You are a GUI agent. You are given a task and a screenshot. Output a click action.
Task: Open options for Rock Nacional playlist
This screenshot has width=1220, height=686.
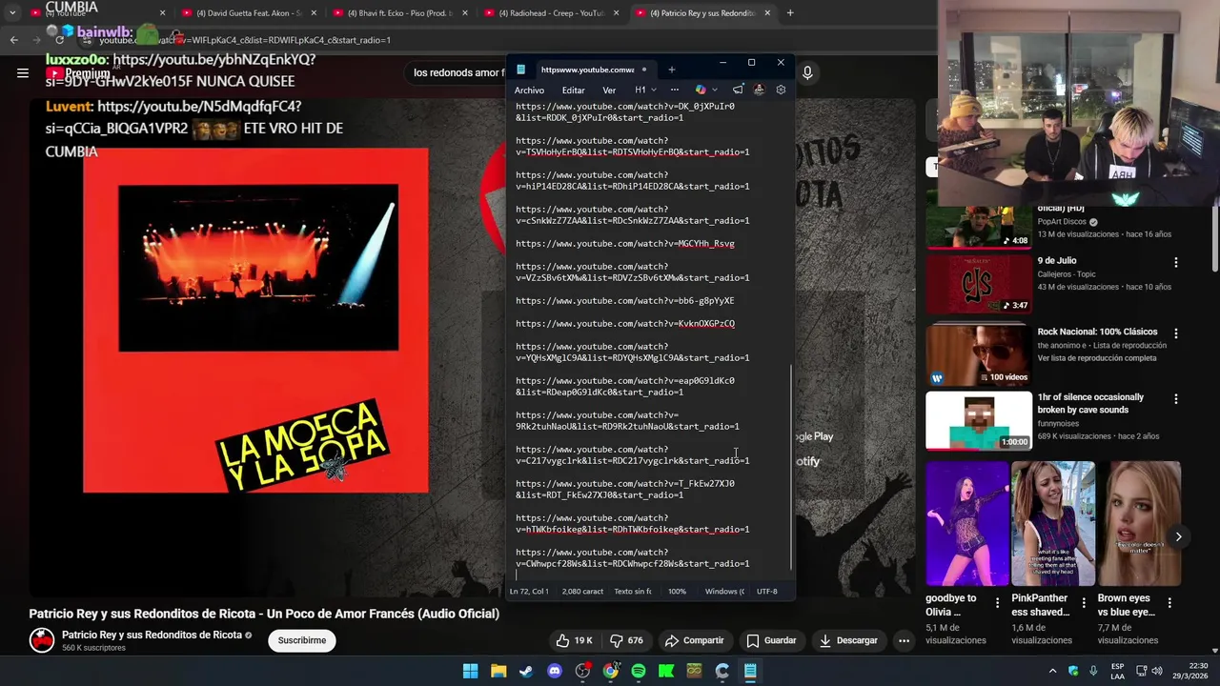pyautogui.click(x=1176, y=334)
